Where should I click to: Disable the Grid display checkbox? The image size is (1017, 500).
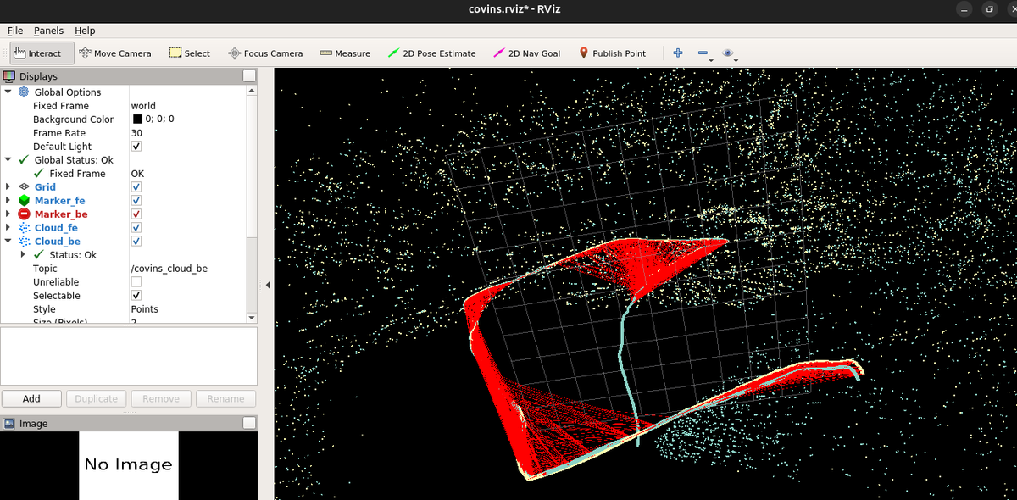tap(136, 186)
